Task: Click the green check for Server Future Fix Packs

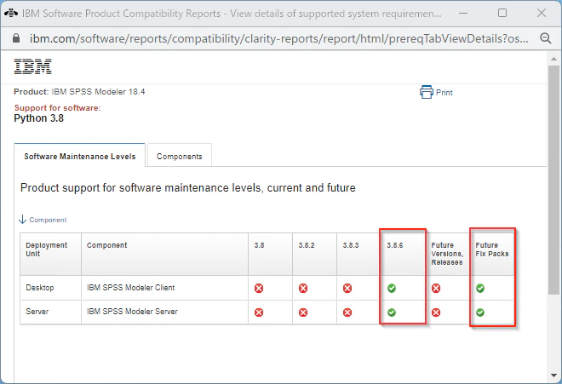Action: point(480,312)
